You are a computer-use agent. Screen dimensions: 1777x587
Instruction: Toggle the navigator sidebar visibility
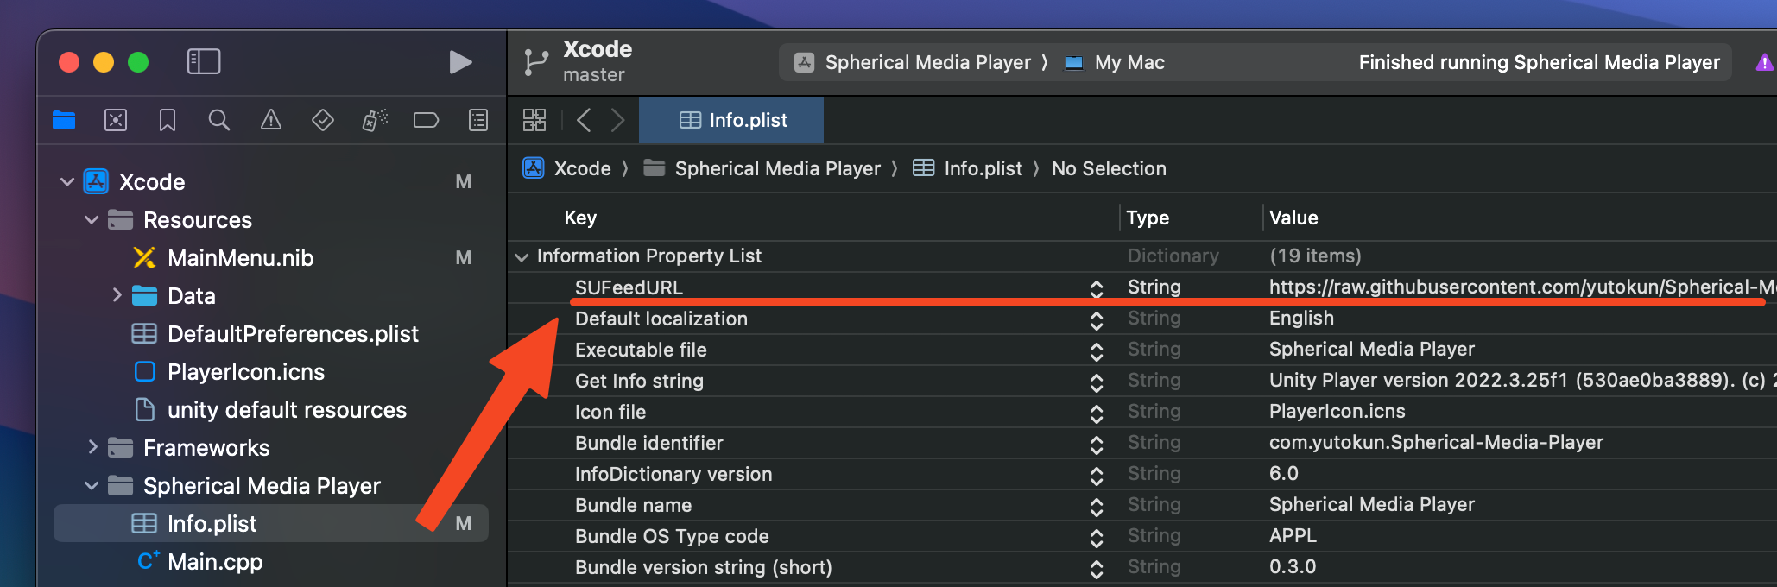coord(204,62)
